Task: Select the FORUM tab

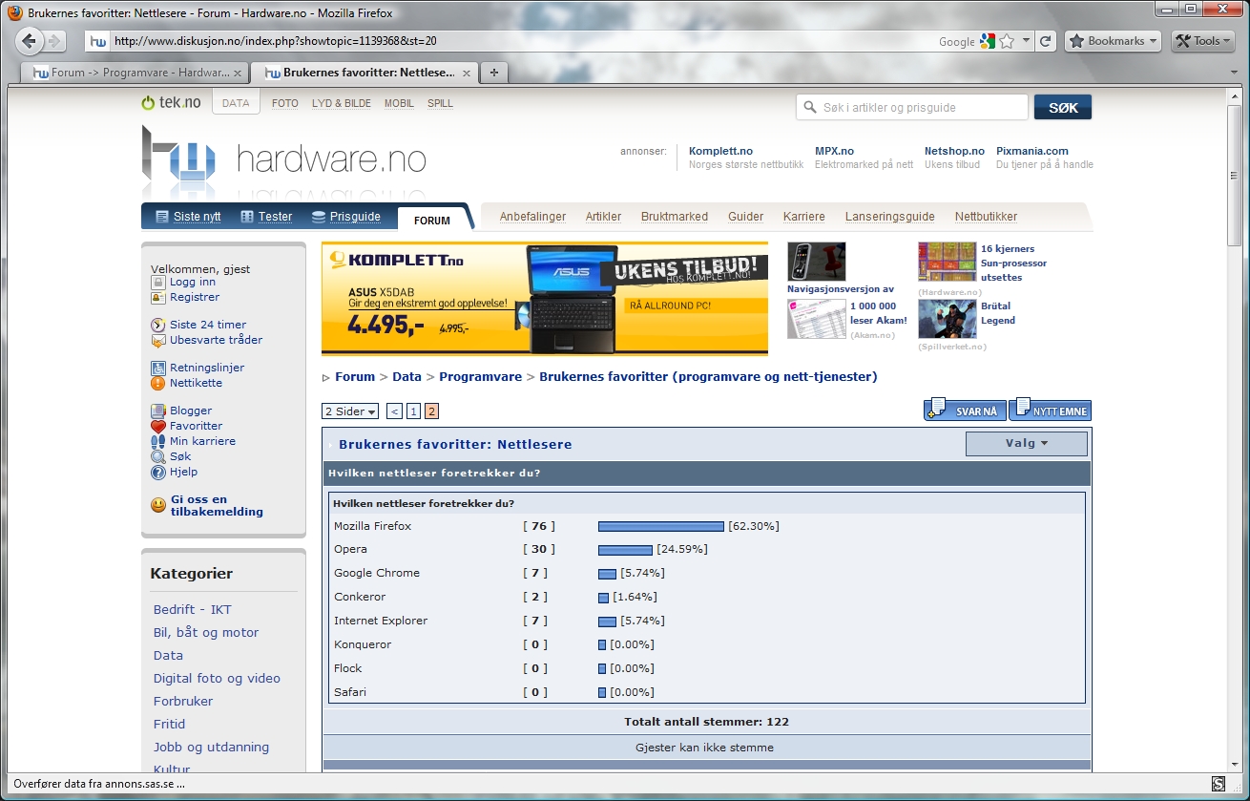Action: 432,220
